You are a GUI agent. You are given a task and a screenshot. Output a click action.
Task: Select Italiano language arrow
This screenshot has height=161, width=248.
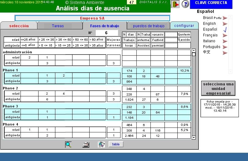point(225,41)
